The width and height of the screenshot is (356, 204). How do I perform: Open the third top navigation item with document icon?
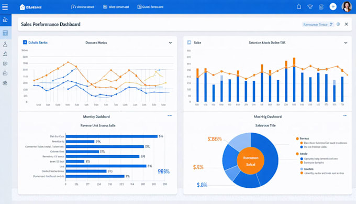(x=150, y=7)
